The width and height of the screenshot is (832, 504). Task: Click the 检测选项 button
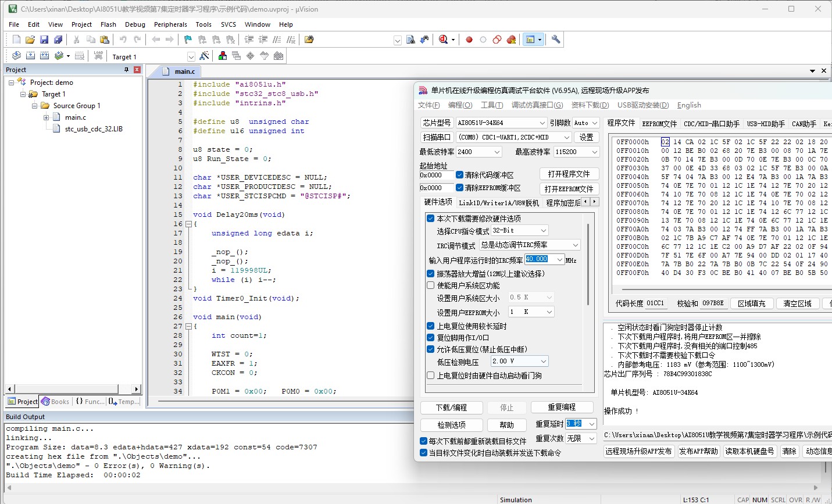coord(452,425)
